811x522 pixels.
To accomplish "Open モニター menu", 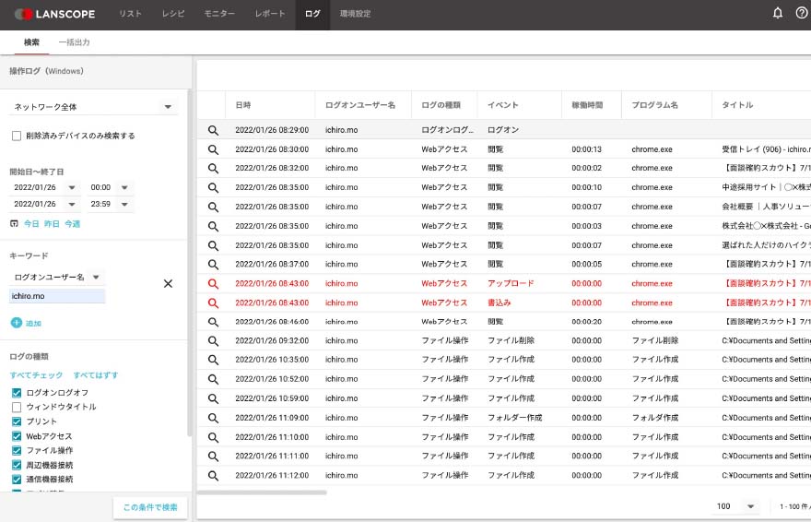I will [x=219, y=14].
